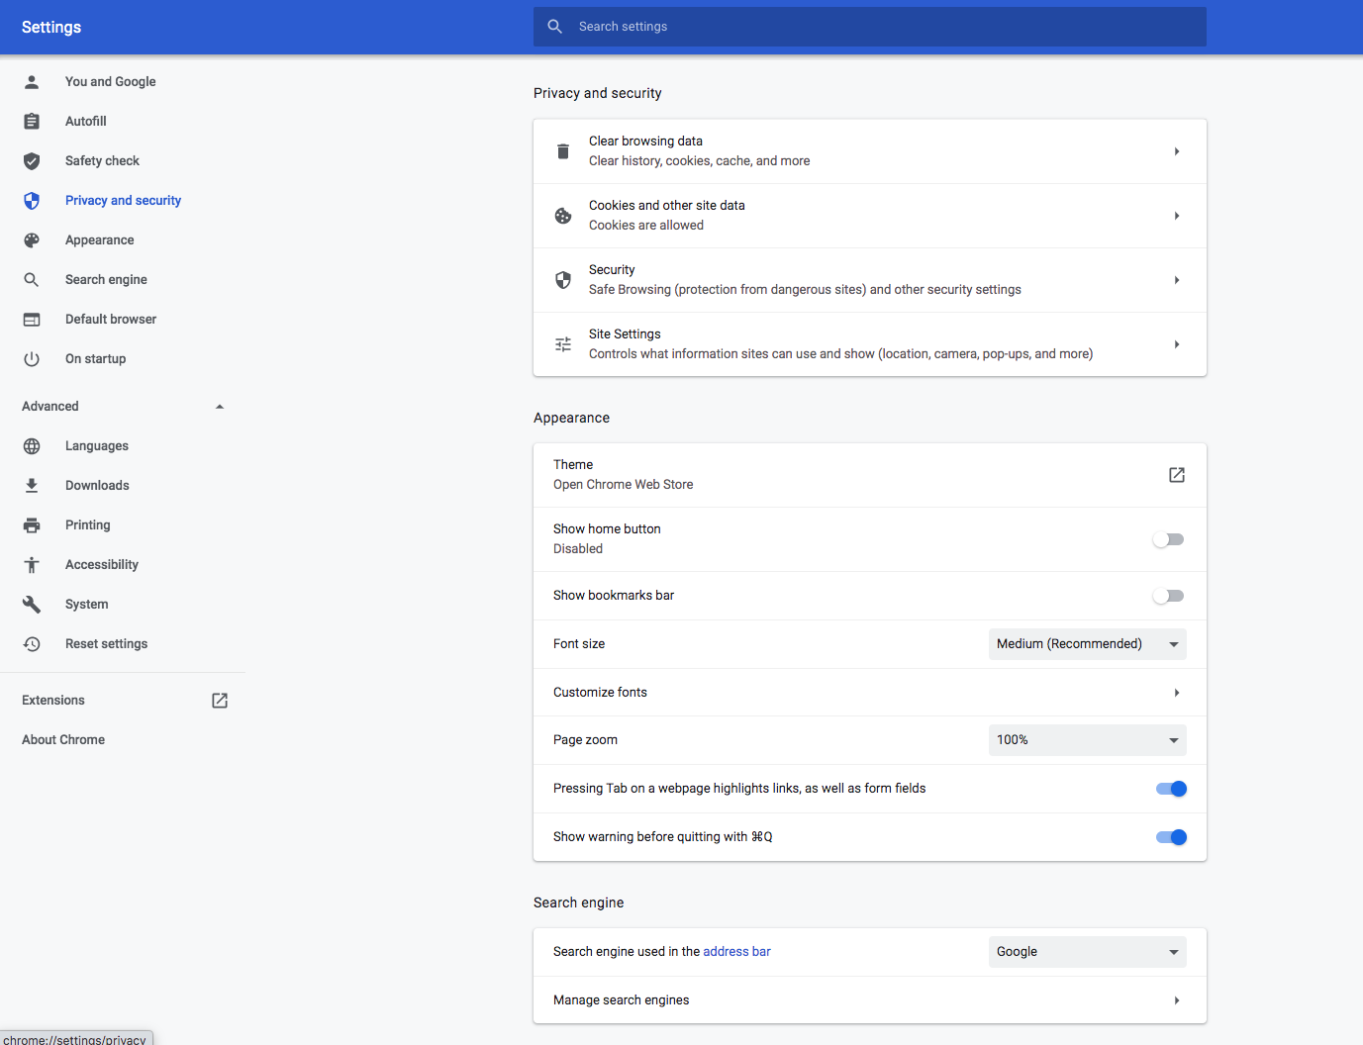1363x1045 pixels.
Task: Select Privacy and security label in sidebar
Action: coord(124,201)
